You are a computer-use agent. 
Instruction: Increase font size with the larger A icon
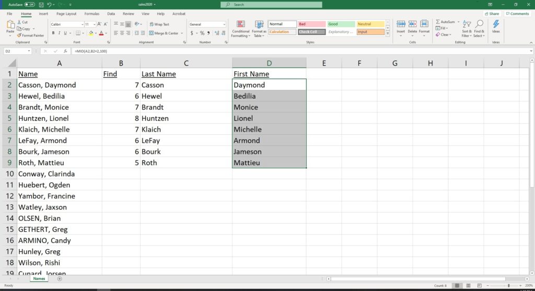pyautogui.click(x=99, y=24)
